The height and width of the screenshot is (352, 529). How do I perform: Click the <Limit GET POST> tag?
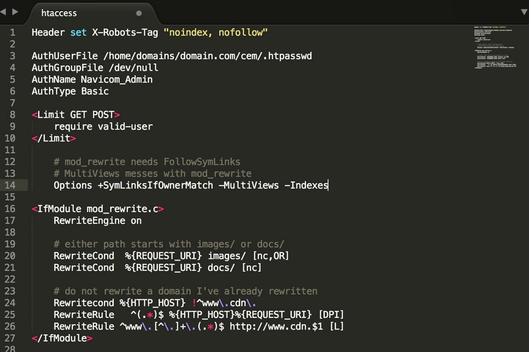(x=76, y=115)
